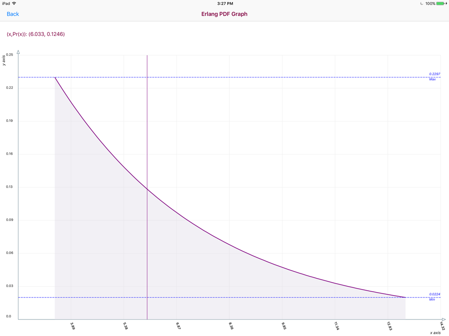
Task: Tap the y-axis tick label 0.19
Action: [9, 121]
